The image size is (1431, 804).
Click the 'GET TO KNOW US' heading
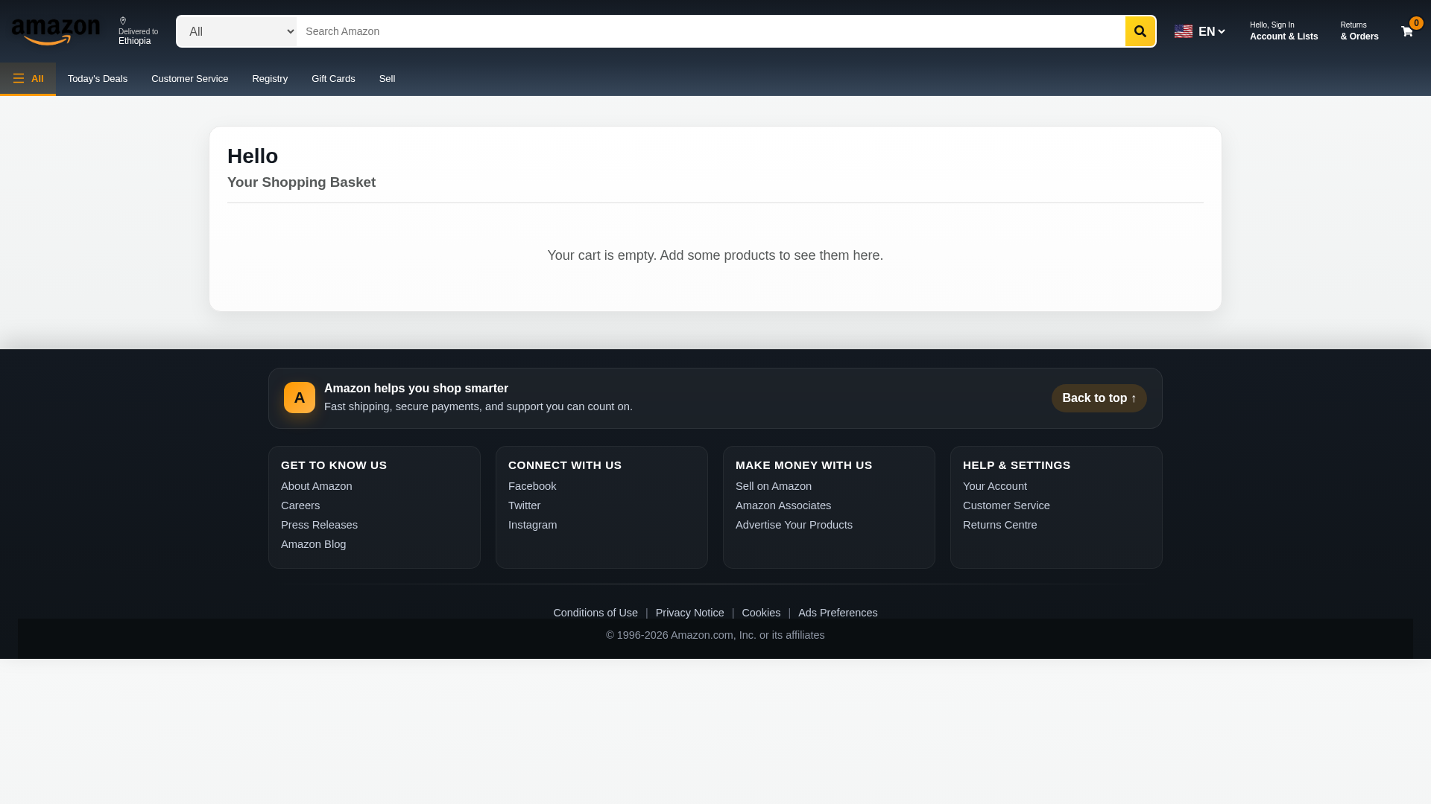click(x=334, y=465)
